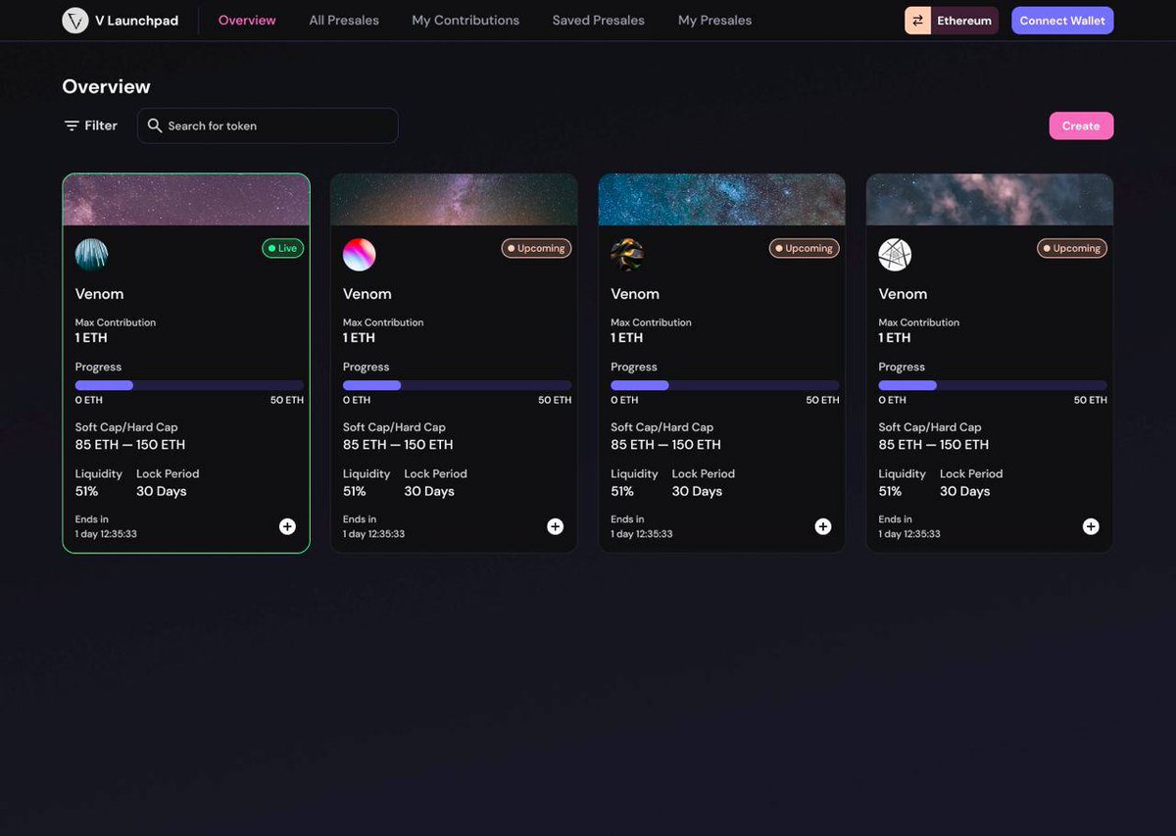The height and width of the screenshot is (836, 1176).
Task: Click '30 Days' lock period on Live card
Action: point(161,492)
